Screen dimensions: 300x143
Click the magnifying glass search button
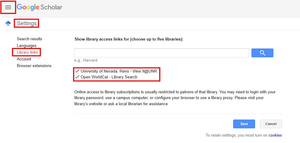(262, 53)
